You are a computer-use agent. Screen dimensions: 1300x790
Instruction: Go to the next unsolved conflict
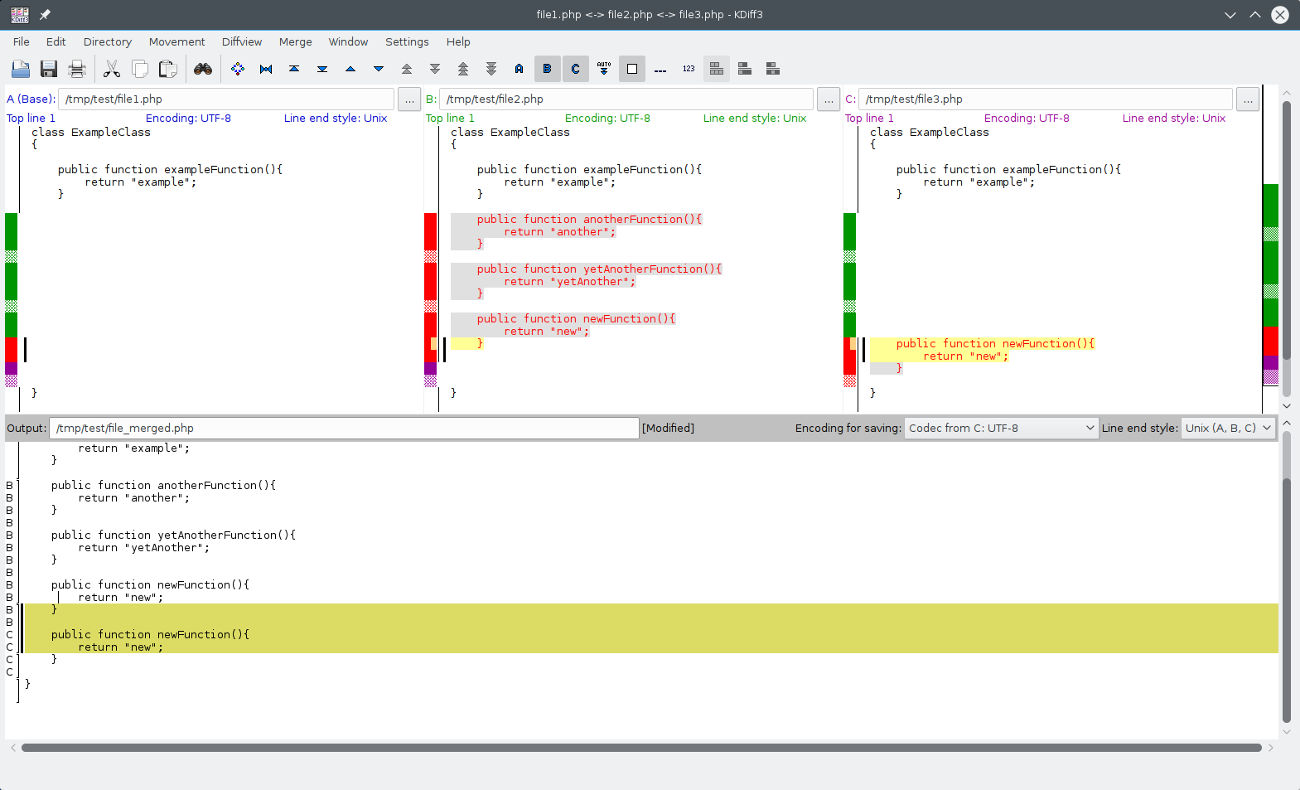pos(491,69)
